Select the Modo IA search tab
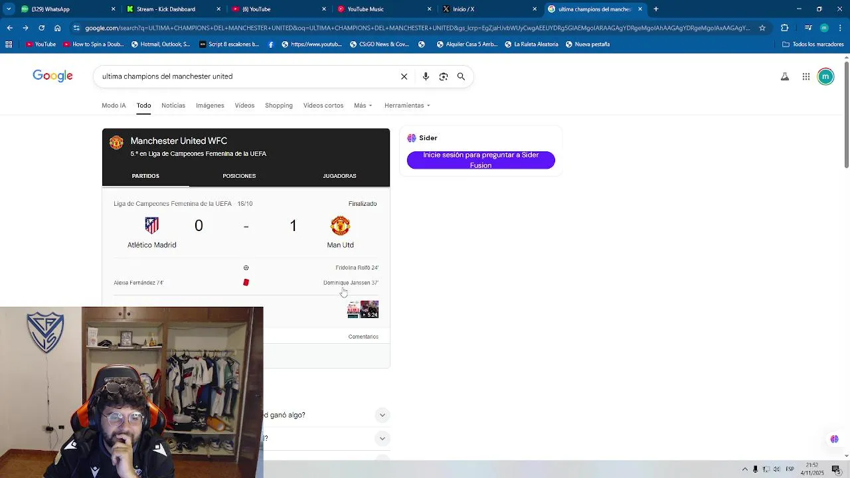 coord(114,106)
